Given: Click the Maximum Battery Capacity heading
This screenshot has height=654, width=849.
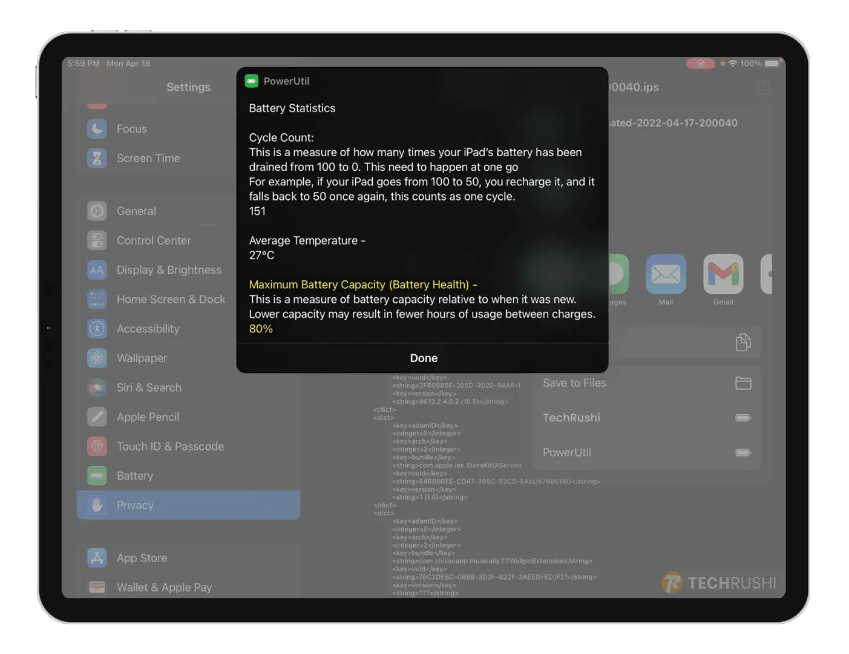Looking at the screenshot, I should coord(363,285).
